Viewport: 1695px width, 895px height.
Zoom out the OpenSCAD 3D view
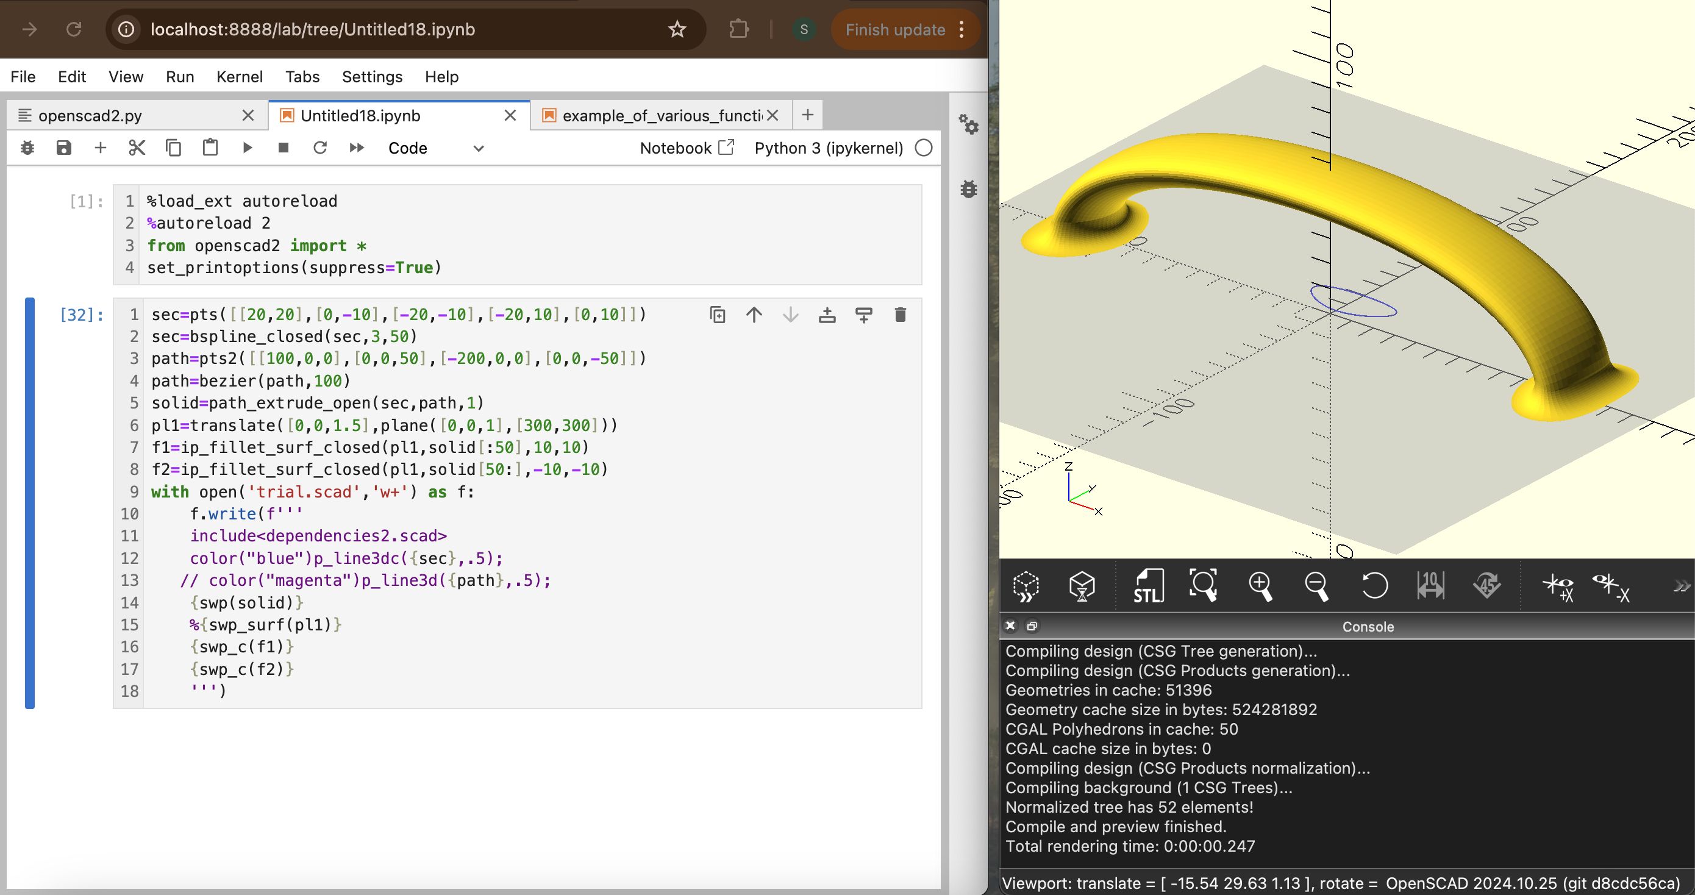[1316, 586]
